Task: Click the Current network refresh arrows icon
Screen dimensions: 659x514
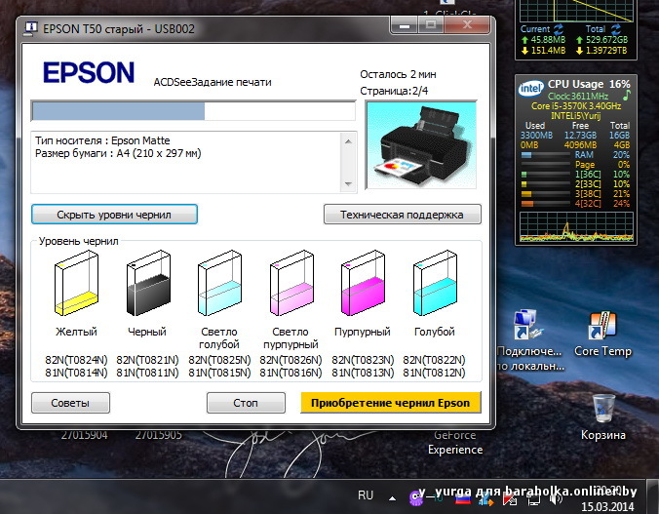Action: [559, 29]
